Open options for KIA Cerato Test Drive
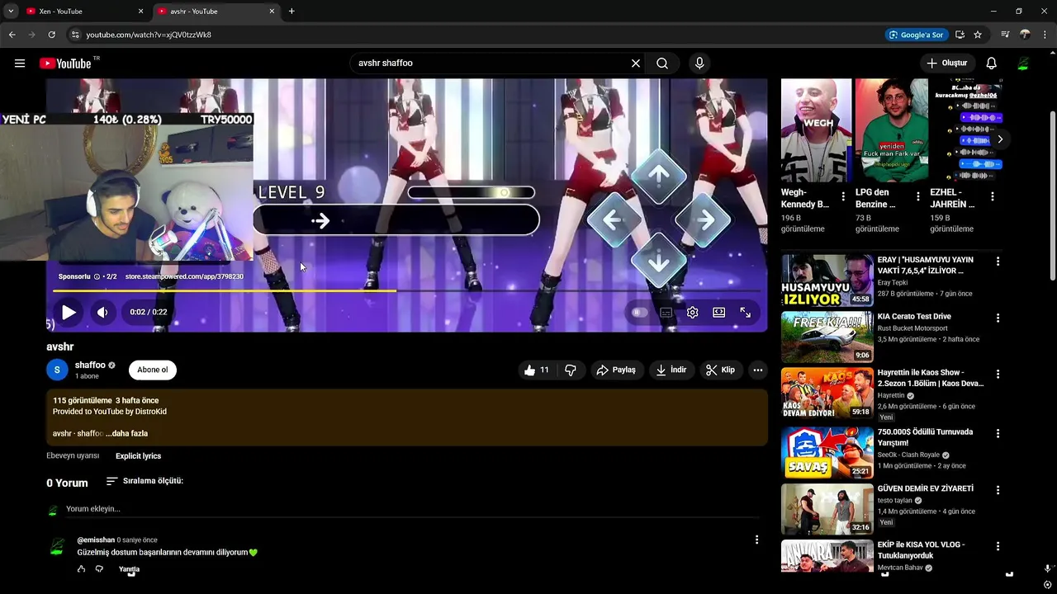This screenshot has width=1057, height=594. (998, 318)
